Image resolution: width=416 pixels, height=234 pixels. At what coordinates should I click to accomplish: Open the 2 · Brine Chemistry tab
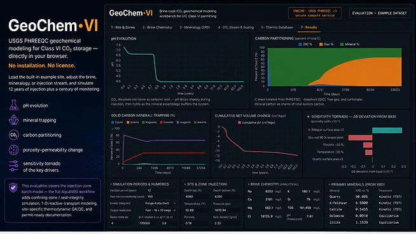click(157, 27)
